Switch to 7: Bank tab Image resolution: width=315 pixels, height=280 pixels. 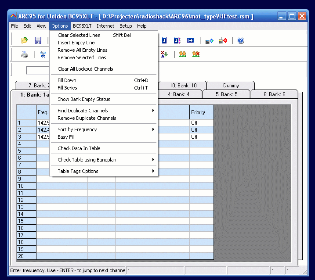pos(33,86)
